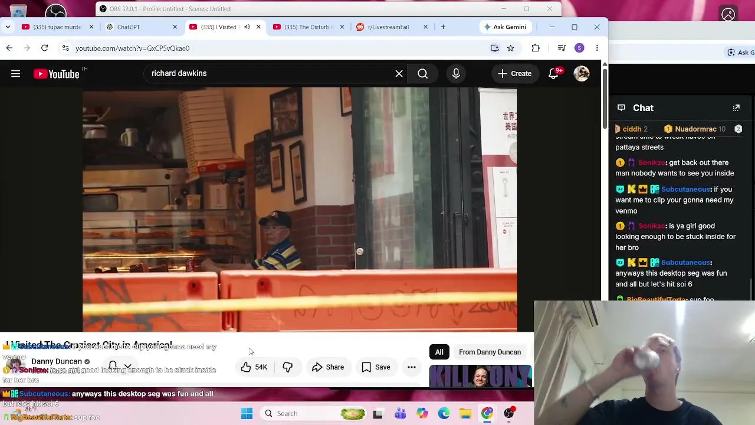Install app icon in the address bar
The image size is (755, 425).
495,48
